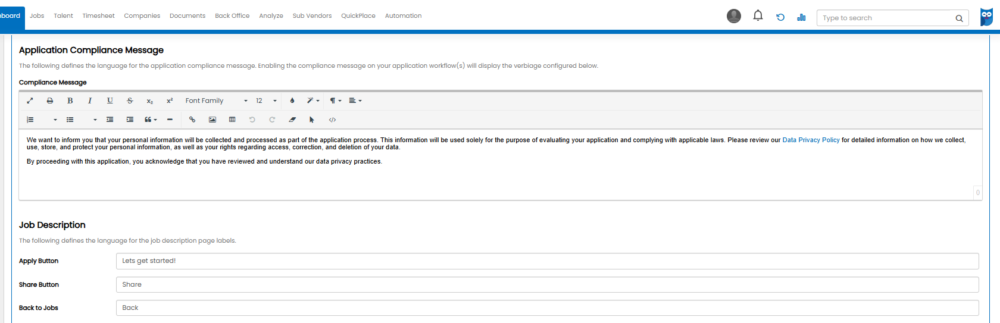This screenshot has height=323, width=1000.
Task: Toggle underline formatting
Action: tap(110, 101)
